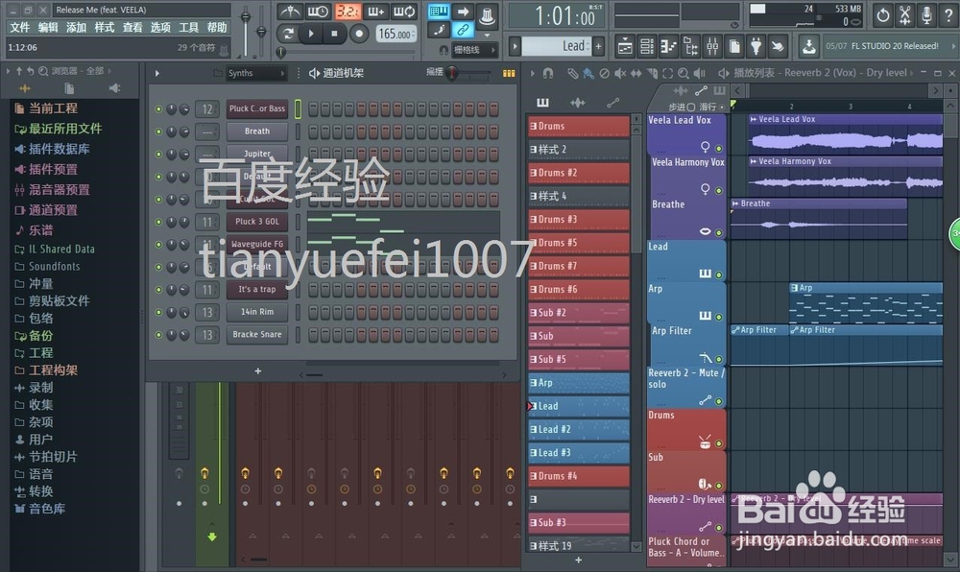Open the 样式 menu

(104, 28)
